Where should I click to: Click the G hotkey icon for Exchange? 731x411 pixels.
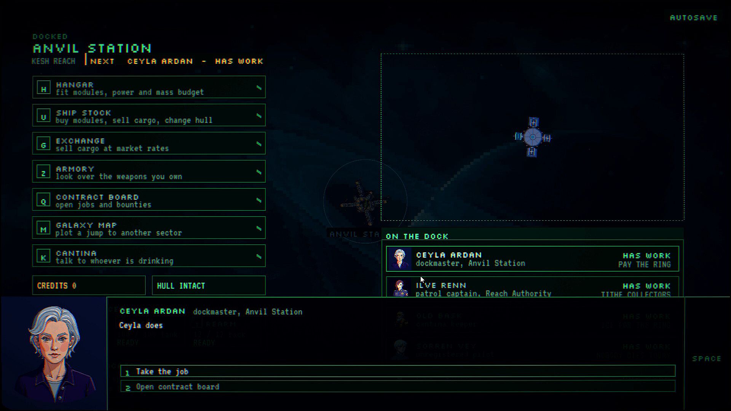[43, 144]
